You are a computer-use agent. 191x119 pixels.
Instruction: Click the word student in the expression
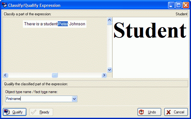tap(51, 24)
